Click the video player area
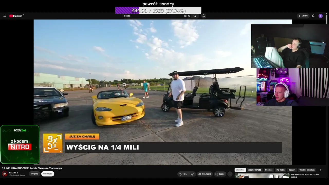Image resolution: width=329 pixels, height=185 pixels. (163, 92)
